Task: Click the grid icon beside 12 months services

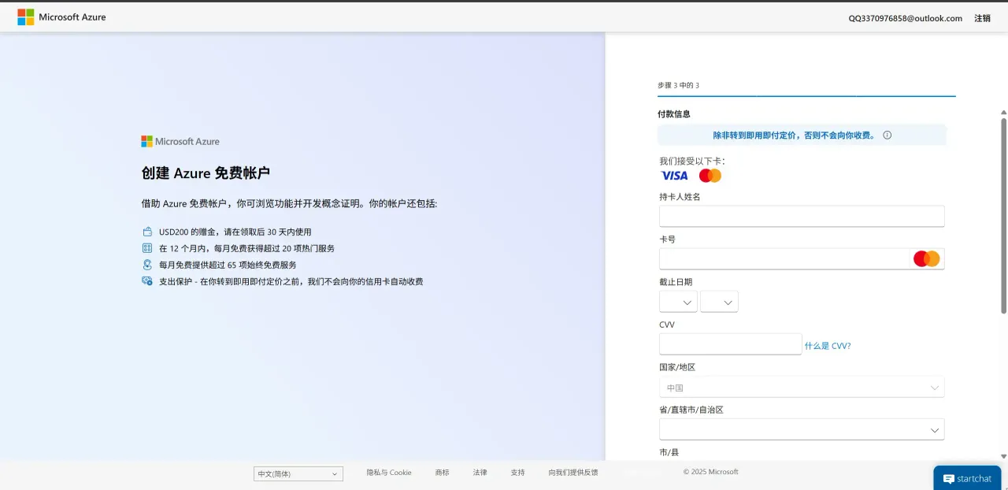Action: [147, 248]
